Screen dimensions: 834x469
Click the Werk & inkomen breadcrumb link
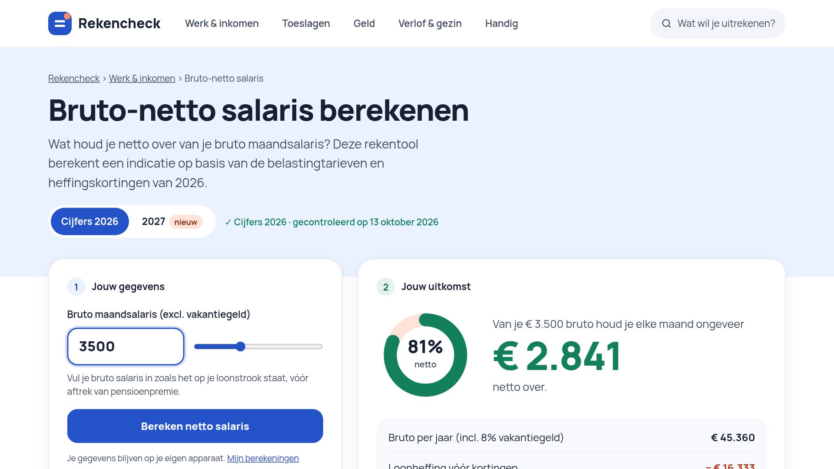pyautogui.click(x=142, y=78)
